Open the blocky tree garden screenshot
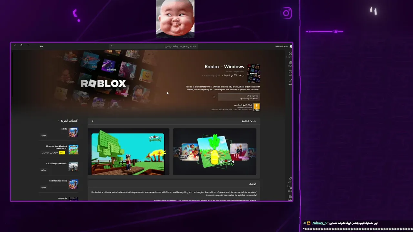 coord(128,152)
